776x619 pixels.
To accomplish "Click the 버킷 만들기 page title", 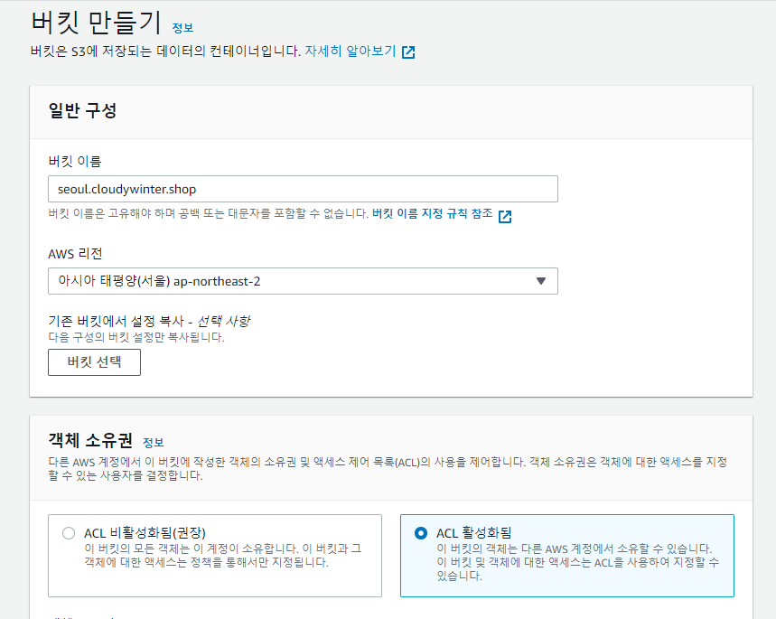I will click(x=96, y=23).
